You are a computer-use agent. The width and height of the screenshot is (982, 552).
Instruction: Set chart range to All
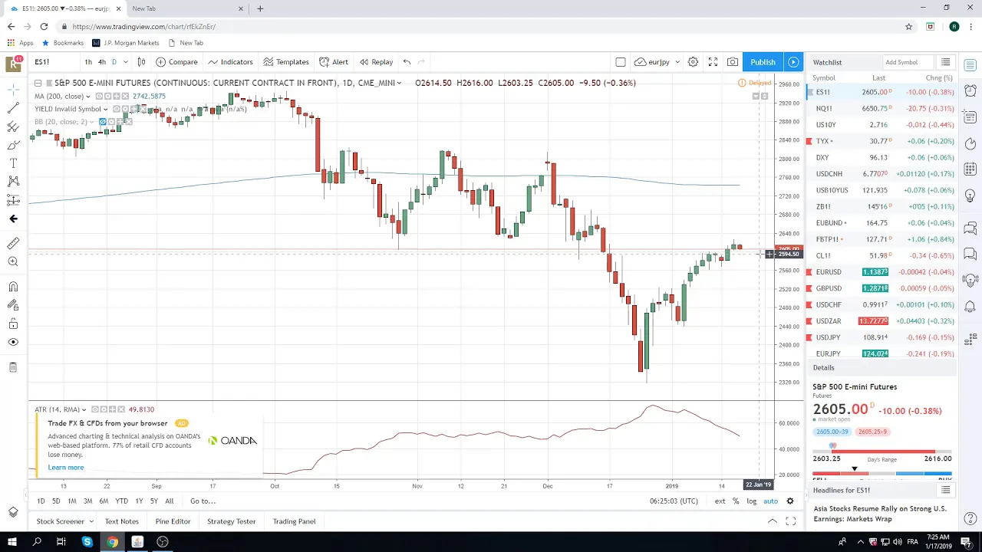(169, 501)
